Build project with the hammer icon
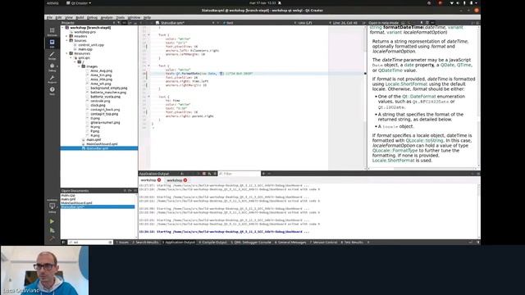Image resolution: width=525 pixels, height=295 pixels. click(x=52, y=238)
